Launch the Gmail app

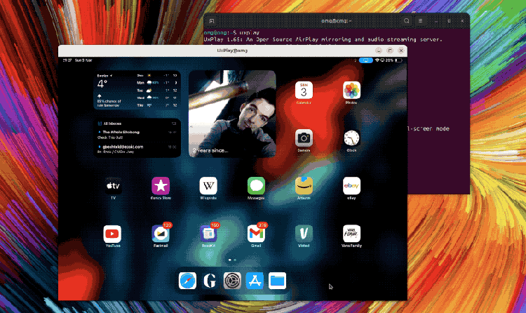[256, 234]
